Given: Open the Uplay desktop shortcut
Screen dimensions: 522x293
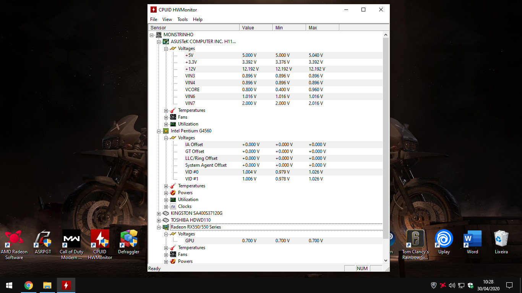Looking at the screenshot, I should tap(444, 242).
